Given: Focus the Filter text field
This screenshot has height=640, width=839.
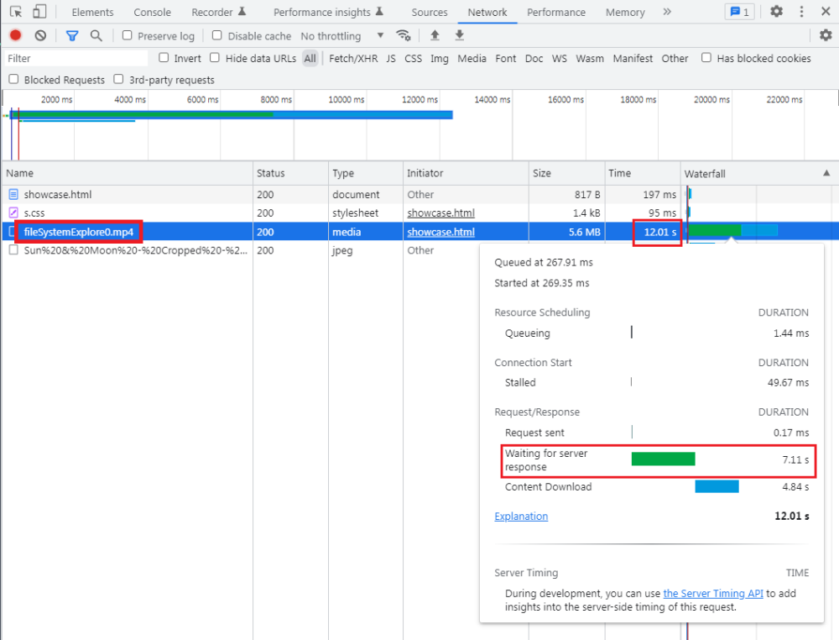Looking at the screenshot, I should point(76,59).
